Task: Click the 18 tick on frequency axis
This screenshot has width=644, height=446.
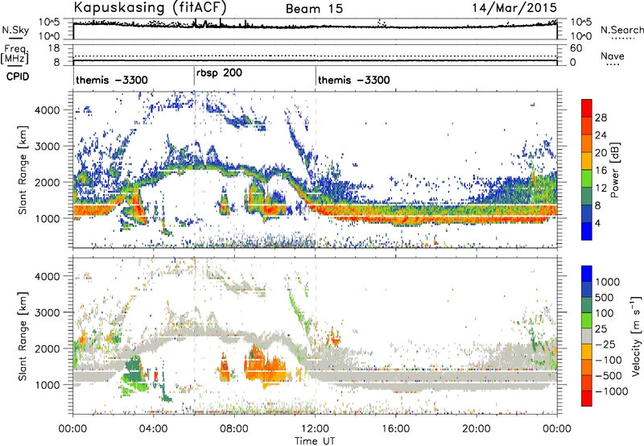Action: click(x=54, y=48)
